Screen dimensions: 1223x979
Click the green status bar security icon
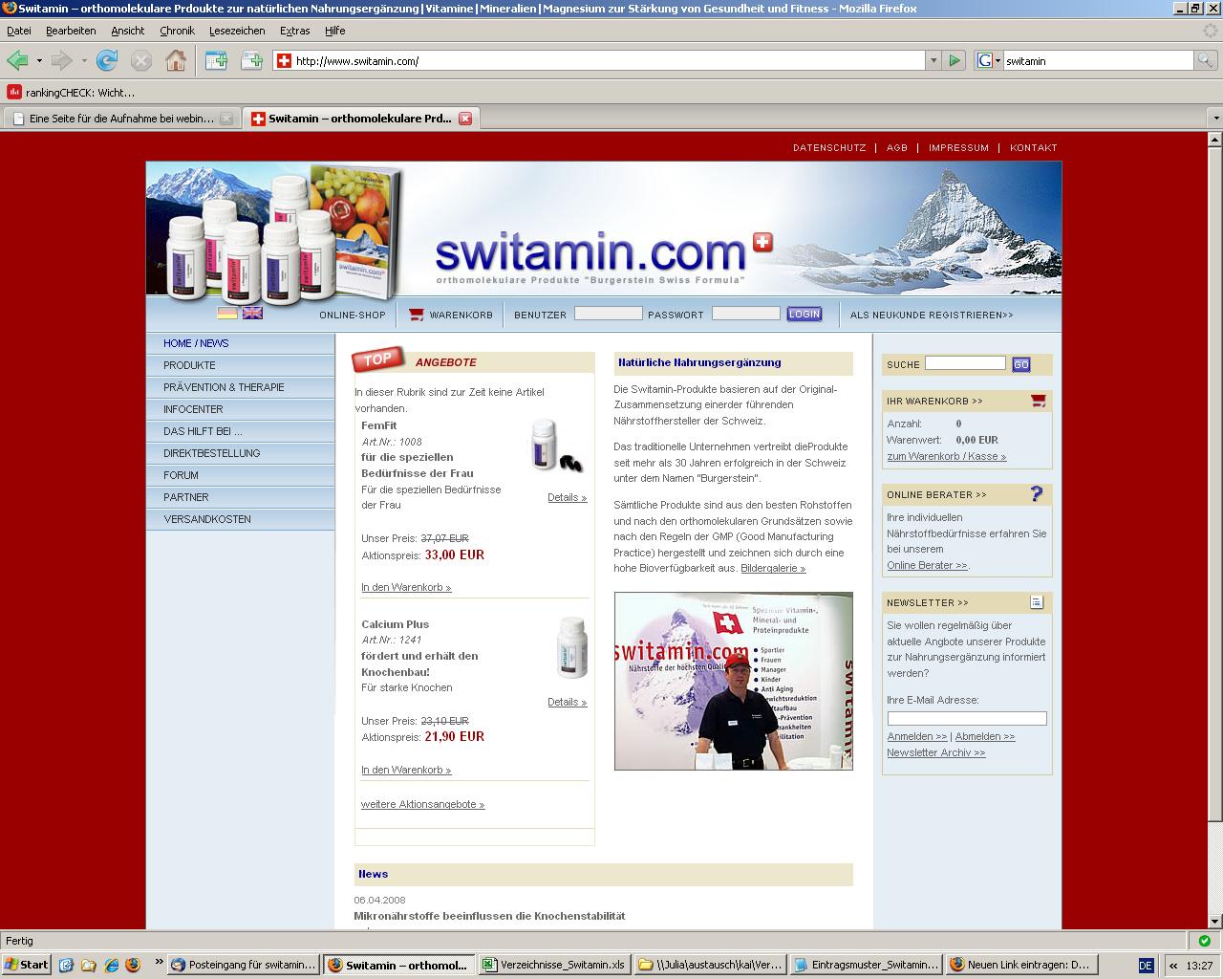tap(1204, 941)
